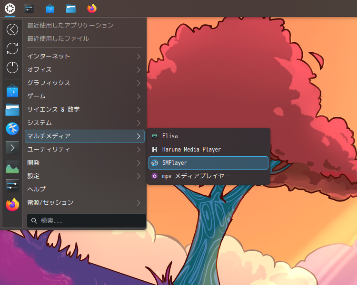Launch SMPlayer from the submenu

[208, 163]
